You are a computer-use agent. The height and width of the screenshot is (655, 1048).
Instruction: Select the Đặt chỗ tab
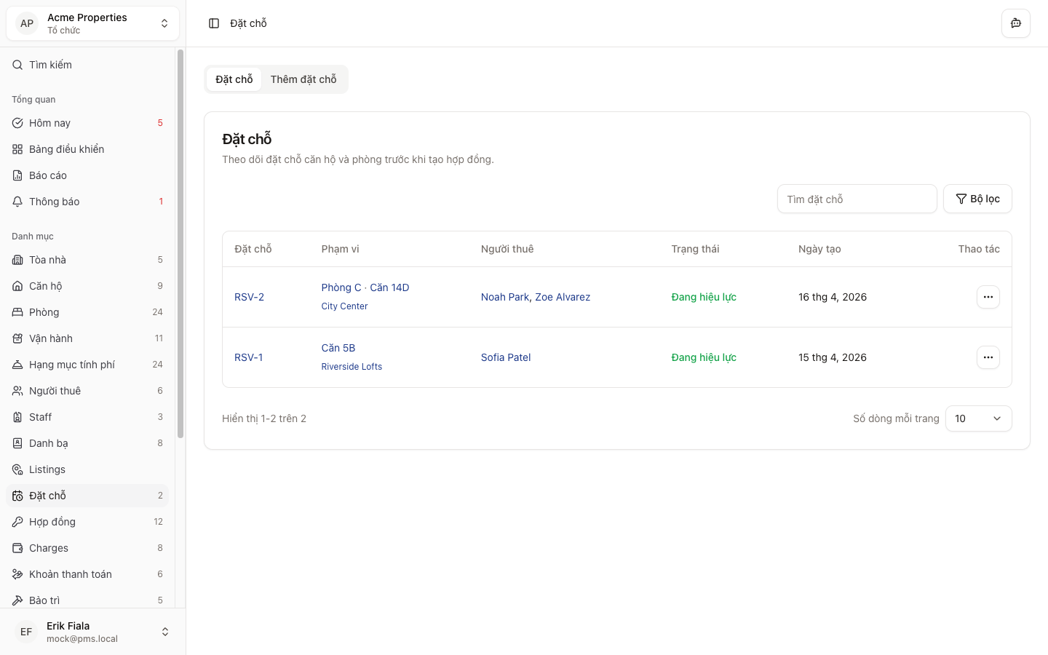pos(234,79)
